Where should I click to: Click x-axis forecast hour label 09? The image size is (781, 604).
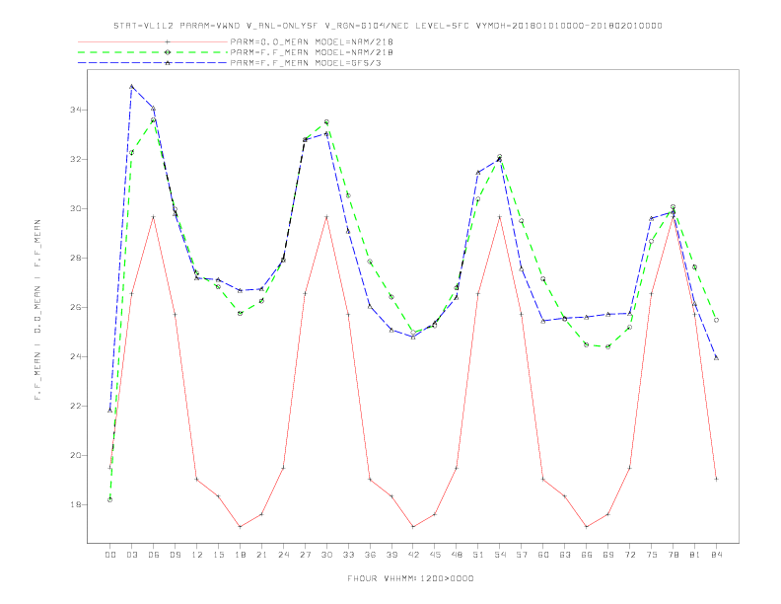pos(175,555)
